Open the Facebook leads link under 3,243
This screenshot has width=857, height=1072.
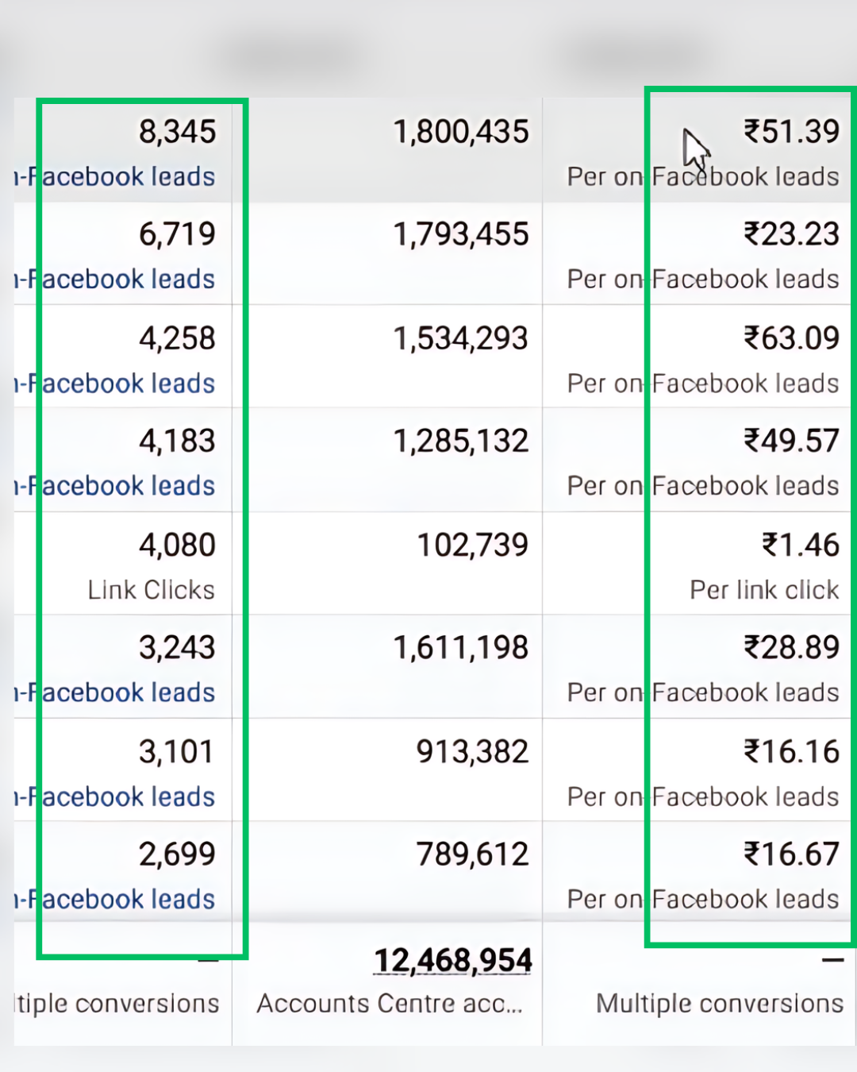click(115, 692)
